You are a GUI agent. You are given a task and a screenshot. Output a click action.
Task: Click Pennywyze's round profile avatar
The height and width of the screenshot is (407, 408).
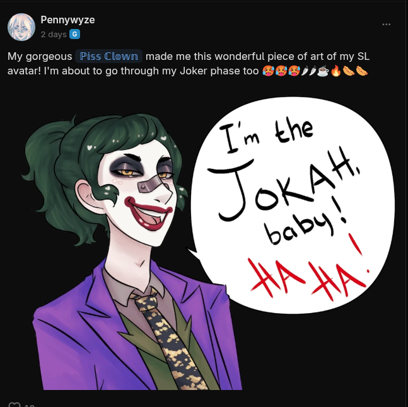[21, 27]
